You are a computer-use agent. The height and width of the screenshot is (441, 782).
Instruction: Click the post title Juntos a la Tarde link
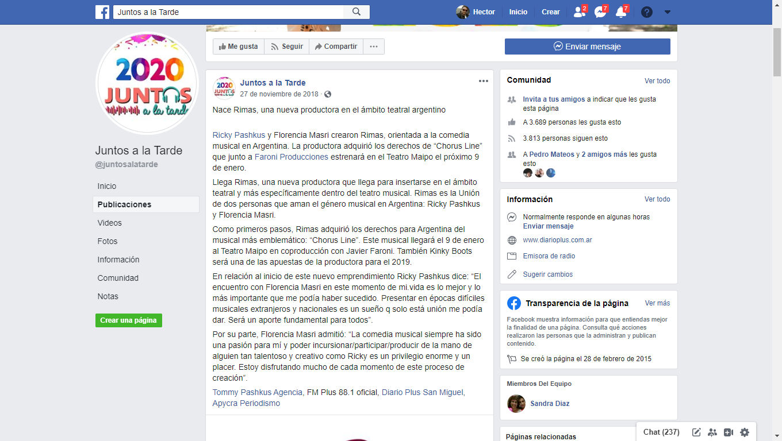[273, 83]
